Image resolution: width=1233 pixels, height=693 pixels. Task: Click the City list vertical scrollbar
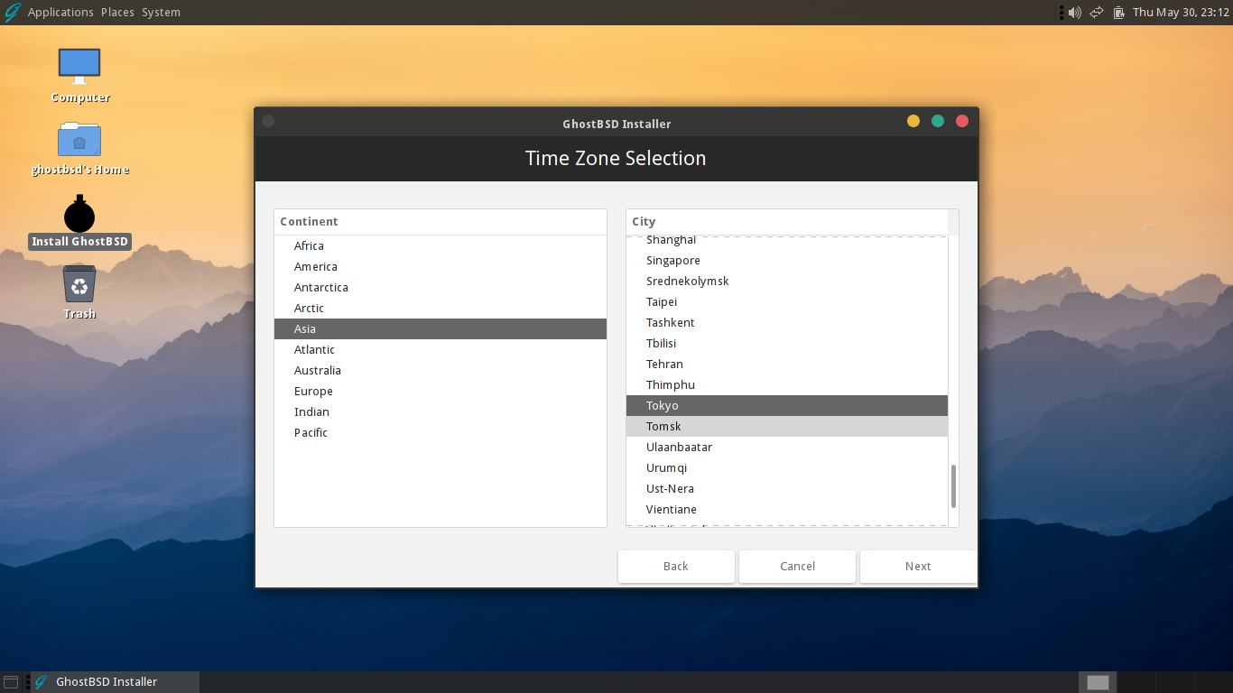click(x=953, y=486)
